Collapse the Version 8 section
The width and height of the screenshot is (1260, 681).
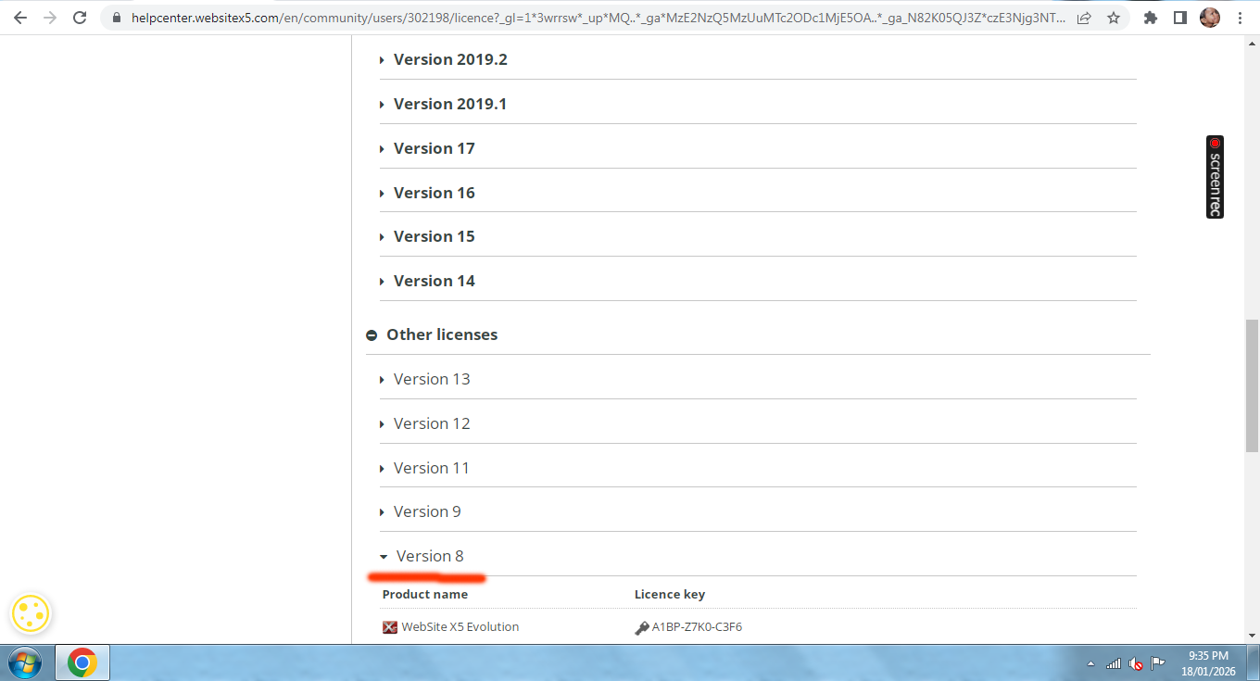(429, 556)
